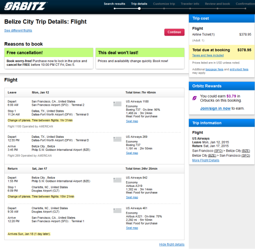Collapse with Hide flight details link
Image resolution: width=255 pixels, height=249 pixels.
tap(172, 244)
